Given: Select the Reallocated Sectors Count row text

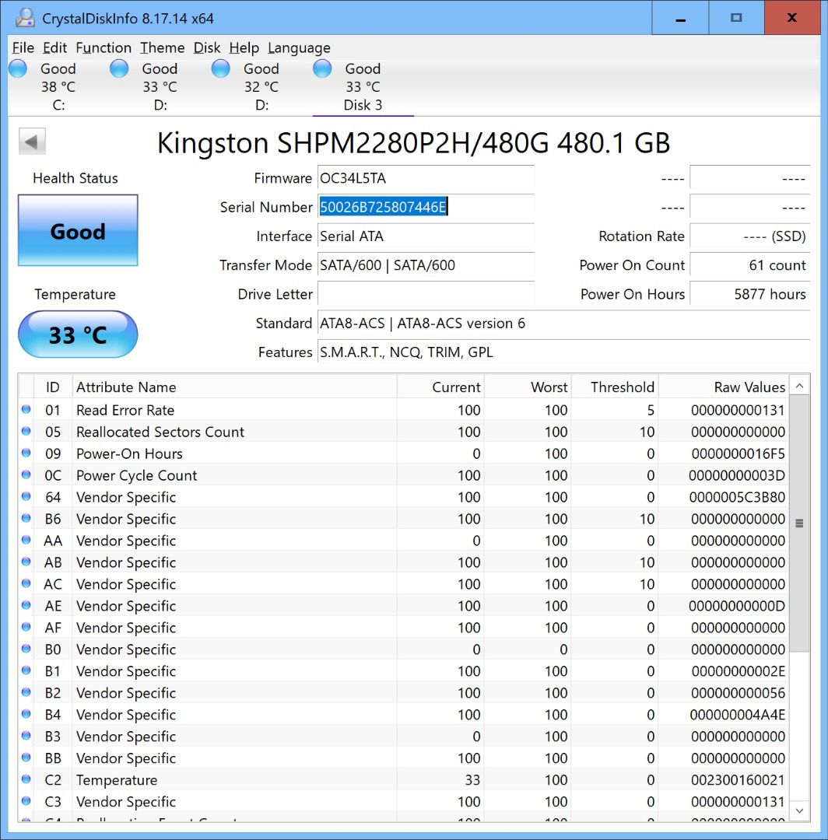Looking at the screenshot, I should click(x=160, y=432).
